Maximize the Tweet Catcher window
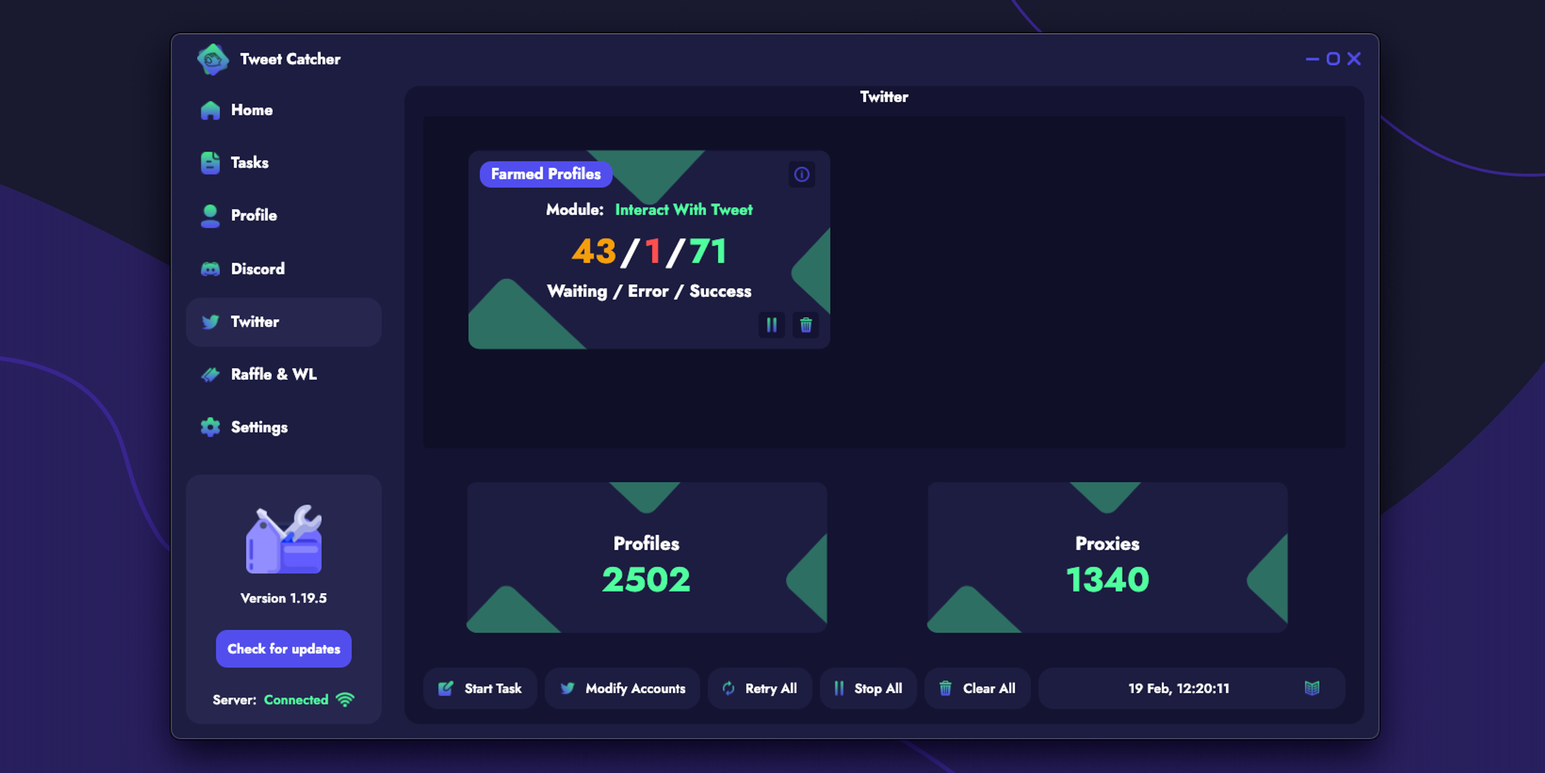Screen dimensions: 1545x773 [1333, 59]
